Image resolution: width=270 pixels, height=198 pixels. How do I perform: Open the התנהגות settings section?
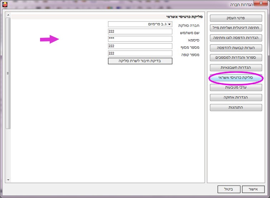coord(236,107)
